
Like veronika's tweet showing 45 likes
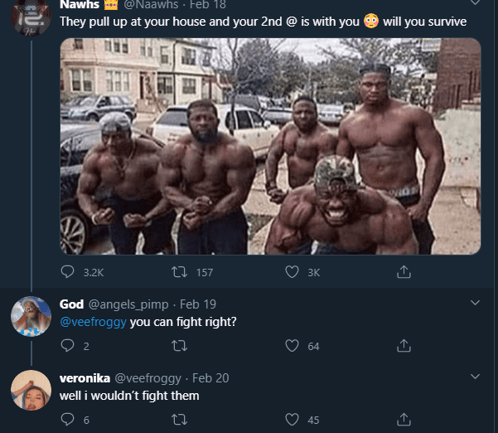coord(292,420)
